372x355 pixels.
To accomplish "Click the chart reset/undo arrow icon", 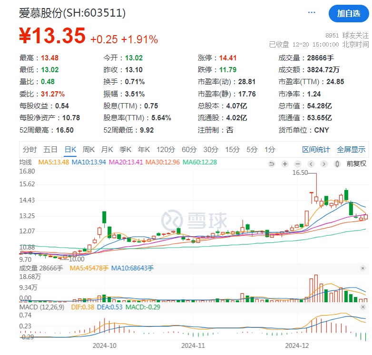I will pyautogui.click(x=272, y=164).
